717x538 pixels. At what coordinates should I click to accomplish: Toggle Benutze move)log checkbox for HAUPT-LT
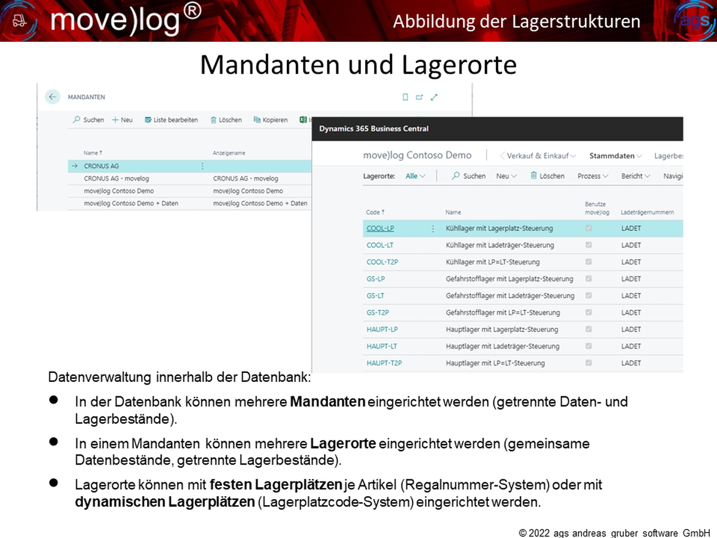(589, 346)
